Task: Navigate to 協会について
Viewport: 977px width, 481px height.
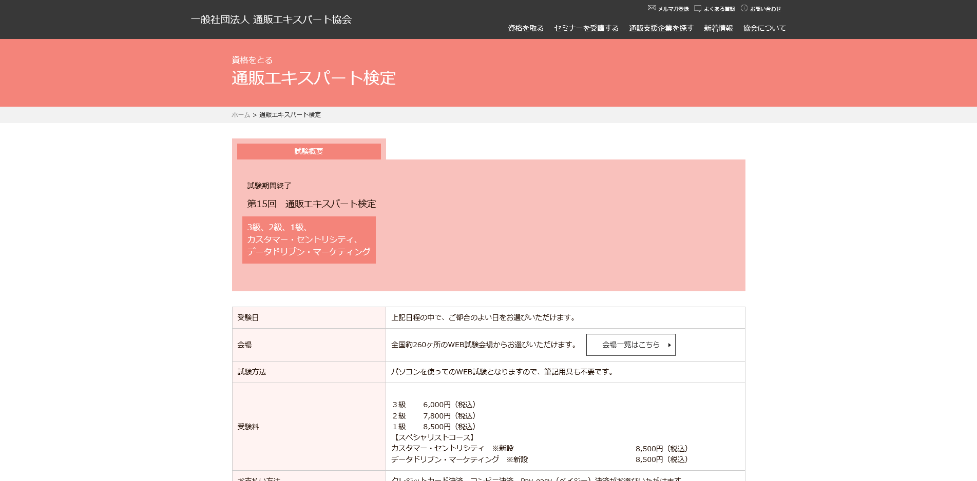Action: point(764,28)
